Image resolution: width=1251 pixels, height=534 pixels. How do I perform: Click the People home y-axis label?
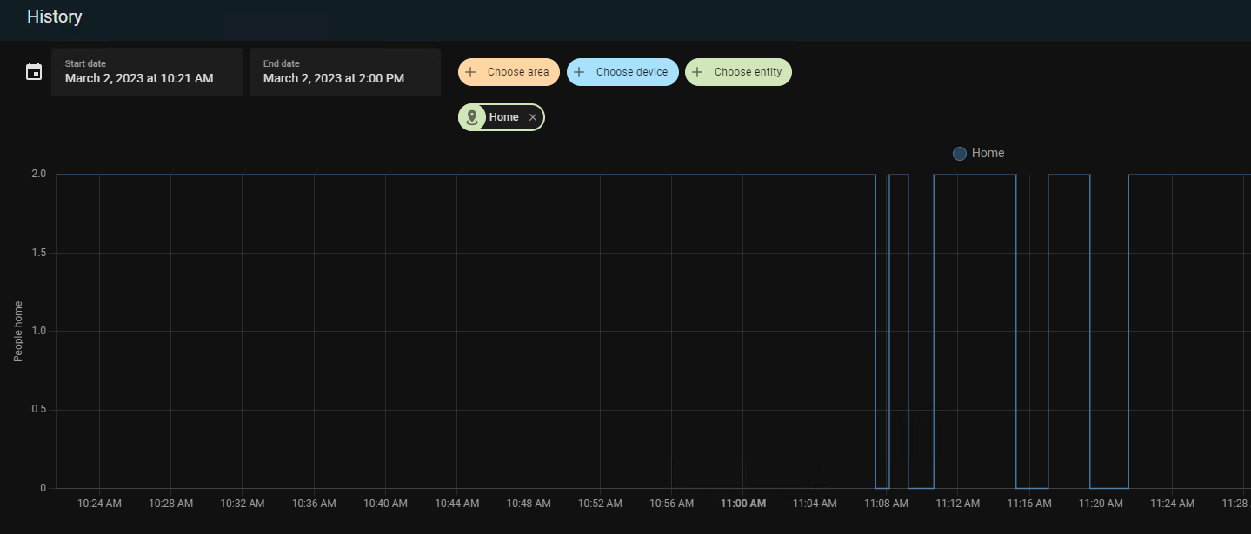[19, 331]
